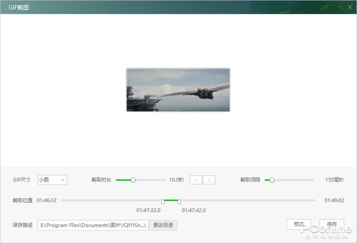Click the 截取间隔 interval slider handle

(x=272, y=180)
